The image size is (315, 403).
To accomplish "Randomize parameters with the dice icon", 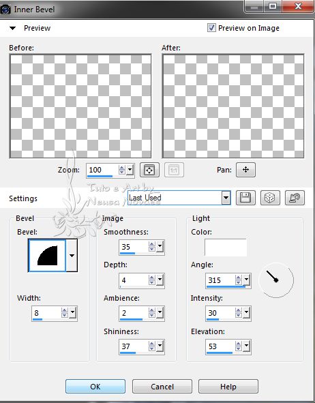I will (270, 198).
